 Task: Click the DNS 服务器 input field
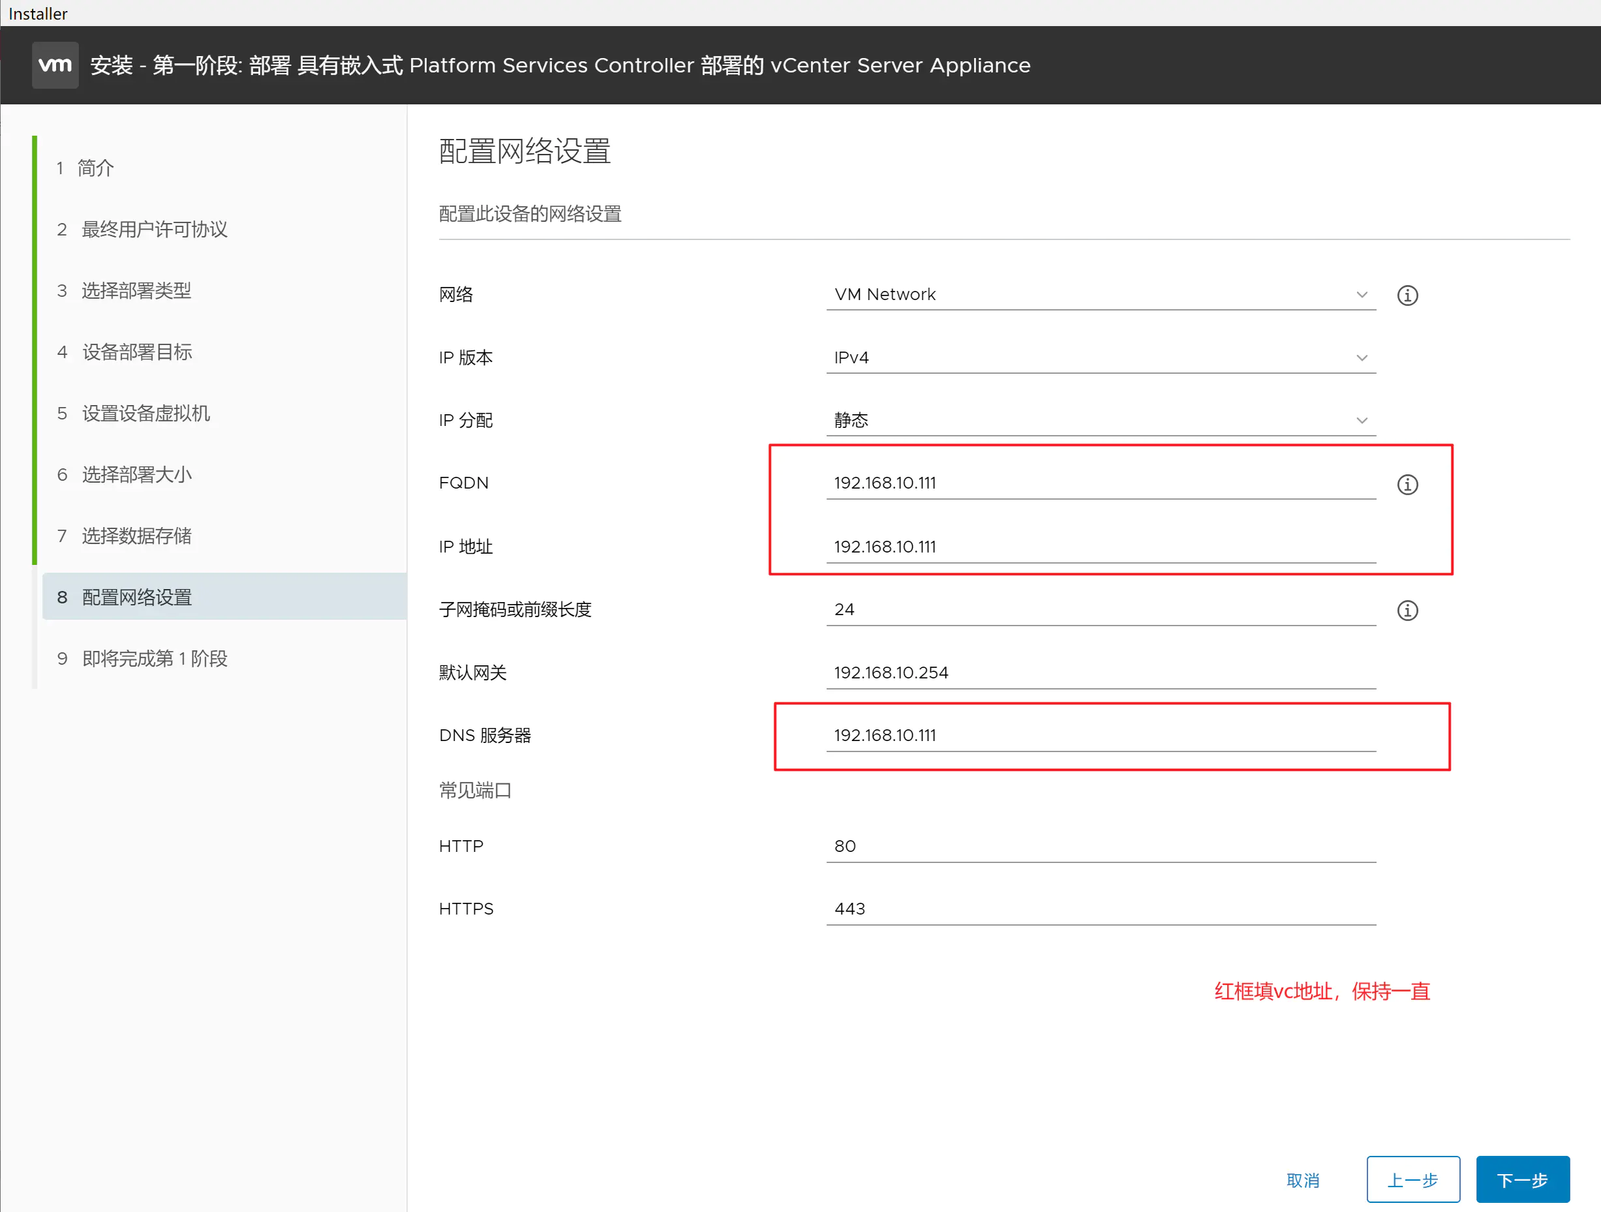(1101, 735)
